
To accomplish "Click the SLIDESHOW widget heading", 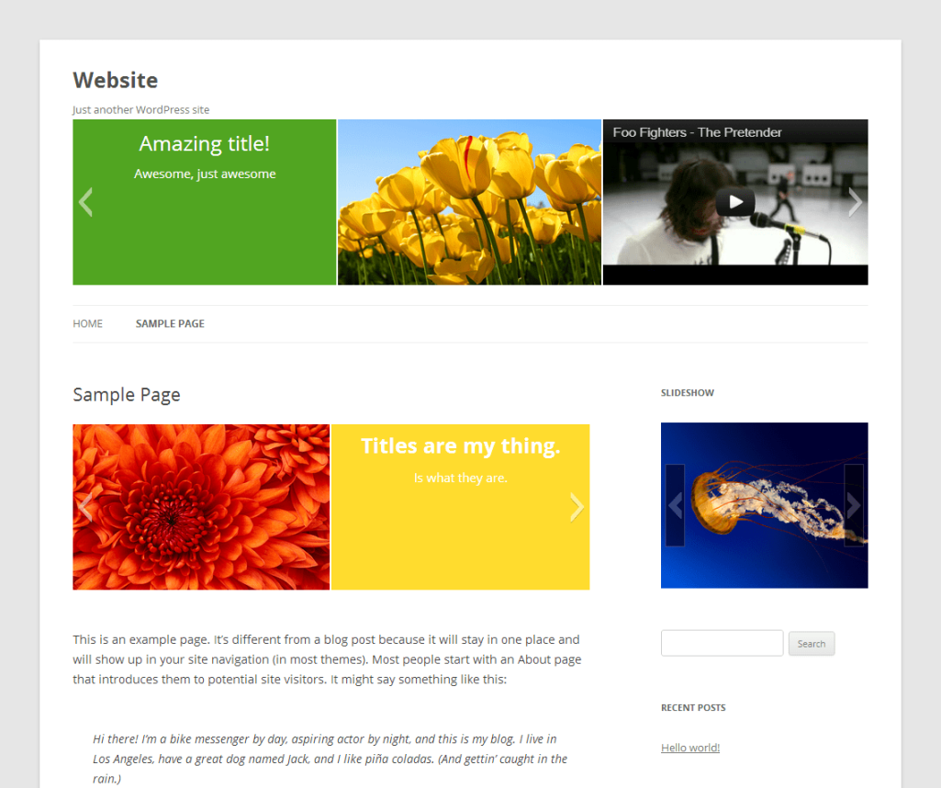I will pos(687,392).
